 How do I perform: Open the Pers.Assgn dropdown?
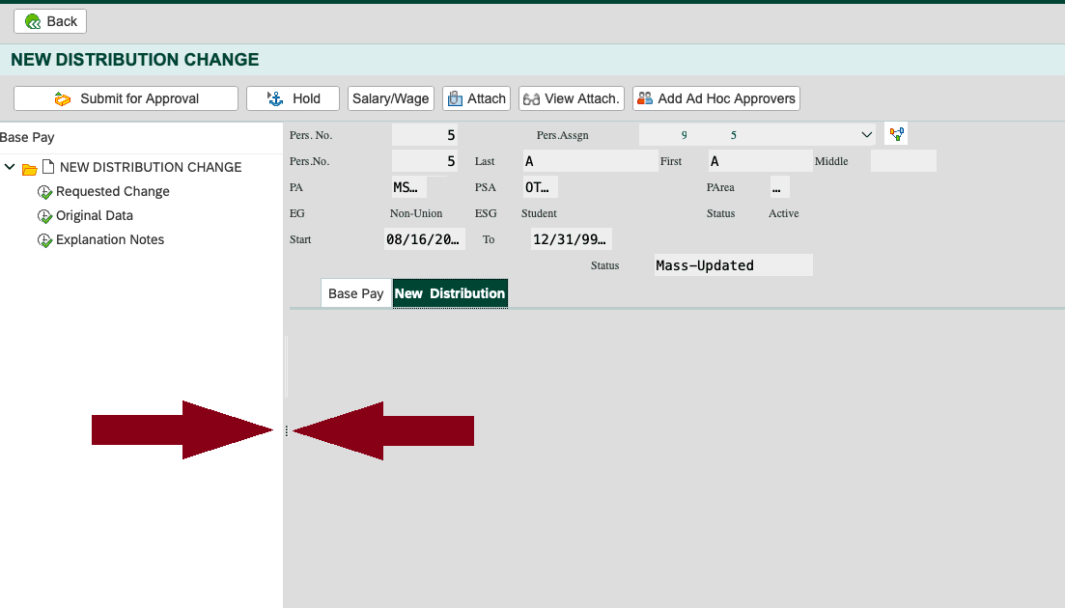pyautogui.click(x=866, y=135)
